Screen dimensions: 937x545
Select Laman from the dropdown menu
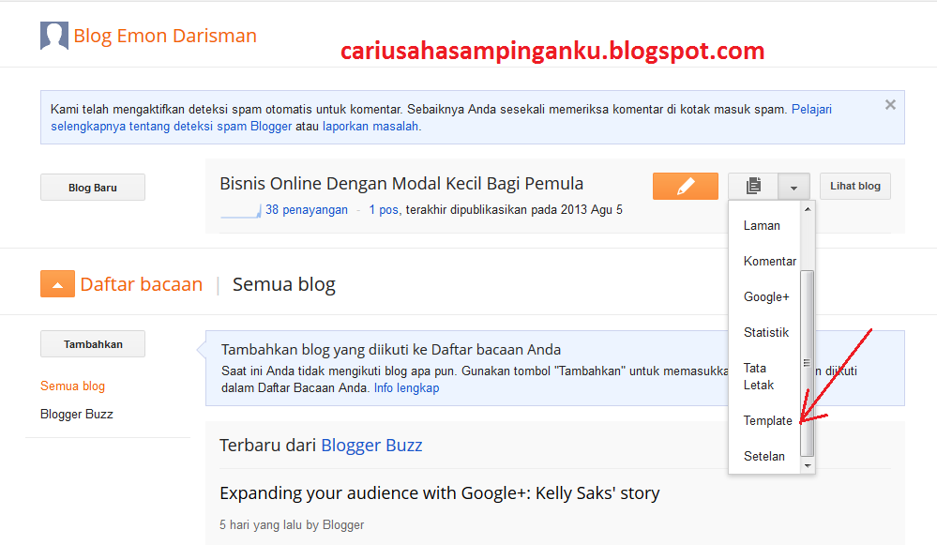pyautogui.click(x=762, y=226)
